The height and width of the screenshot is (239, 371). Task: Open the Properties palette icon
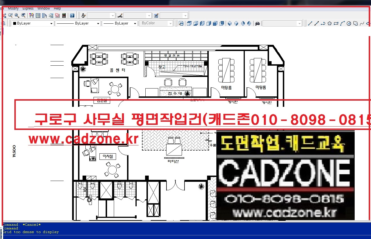[x=32, y=16]
